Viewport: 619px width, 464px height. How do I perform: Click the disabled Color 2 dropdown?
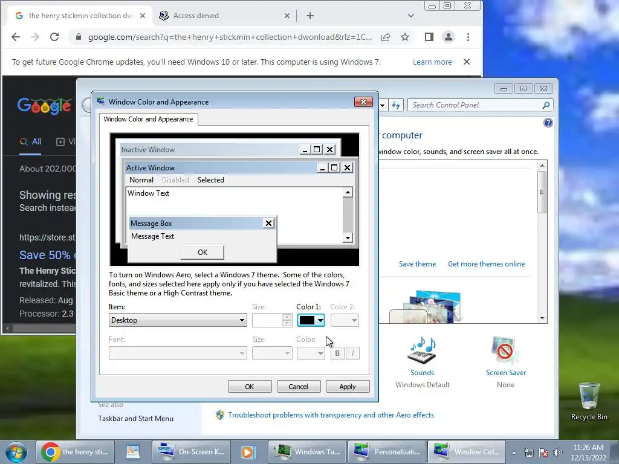pos(345,320)
